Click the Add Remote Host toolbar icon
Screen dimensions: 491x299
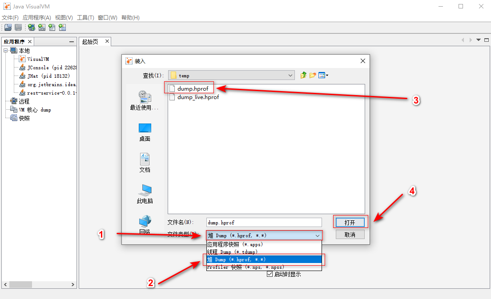(31, 28)
